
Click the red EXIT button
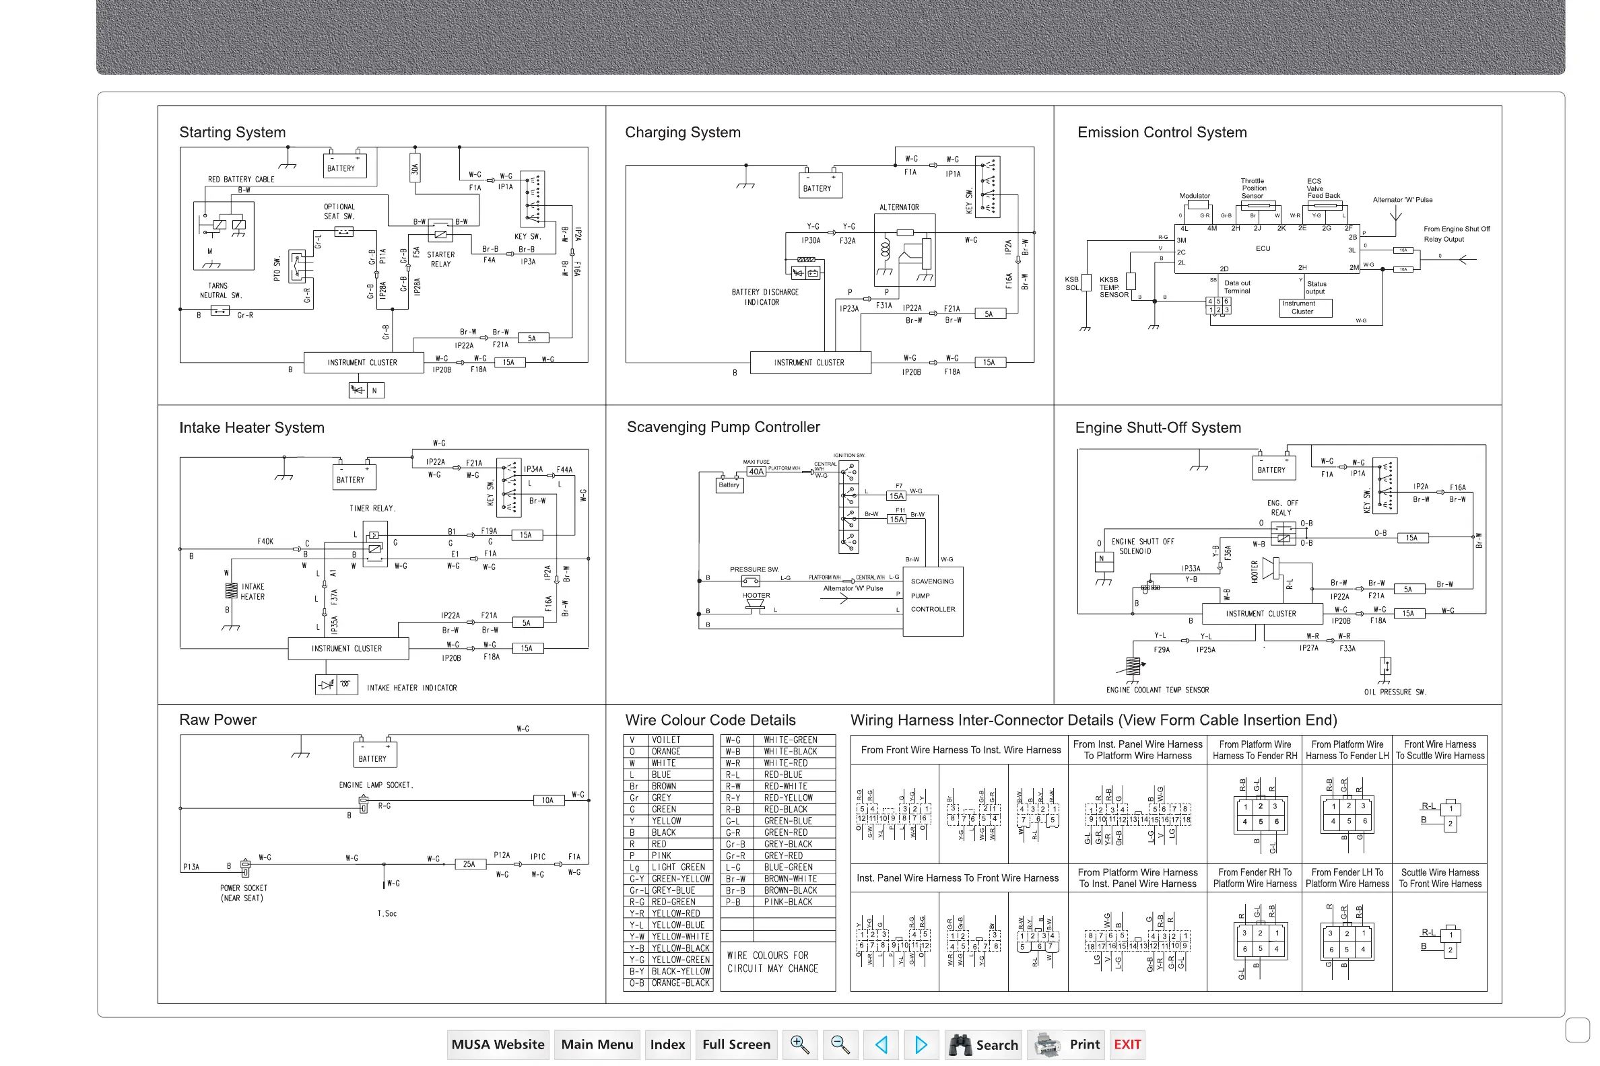click(1127, 1044)
